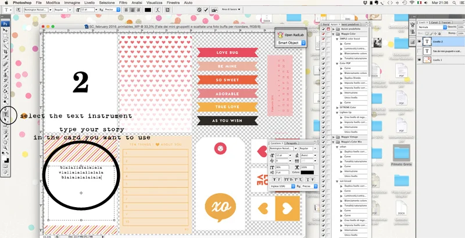
Task: Toggle the EXTREME Color action checkbox
Action: point(323,108)
